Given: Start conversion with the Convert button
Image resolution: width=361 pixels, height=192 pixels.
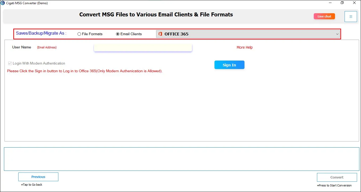Looking at the screenshot, I should 337,177.
